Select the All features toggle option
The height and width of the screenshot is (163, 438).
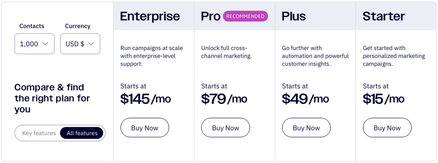(82, 133)
